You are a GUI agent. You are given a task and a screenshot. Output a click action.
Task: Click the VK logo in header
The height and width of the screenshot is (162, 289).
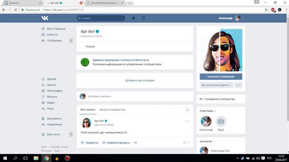click(45, 18)
